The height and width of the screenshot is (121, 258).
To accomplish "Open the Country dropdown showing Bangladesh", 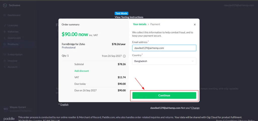I will pos(164,61).
